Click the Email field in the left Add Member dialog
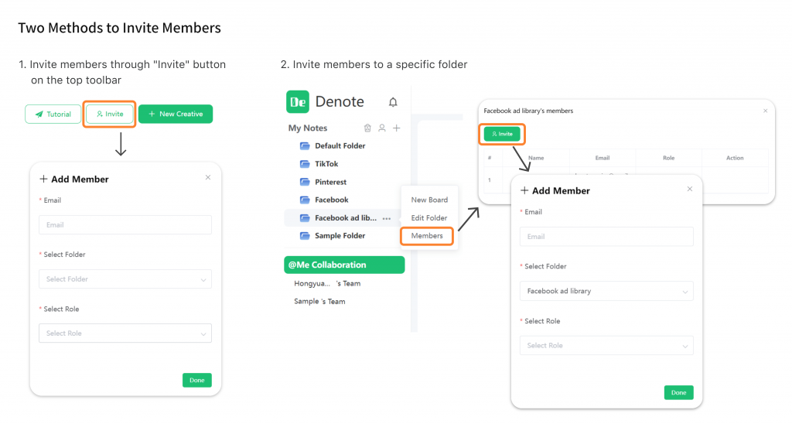 click(125, 225)
